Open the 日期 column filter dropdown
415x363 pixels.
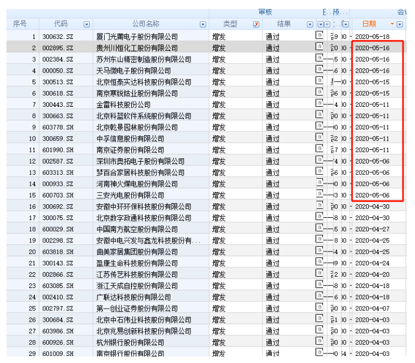(x=400, y=24)
